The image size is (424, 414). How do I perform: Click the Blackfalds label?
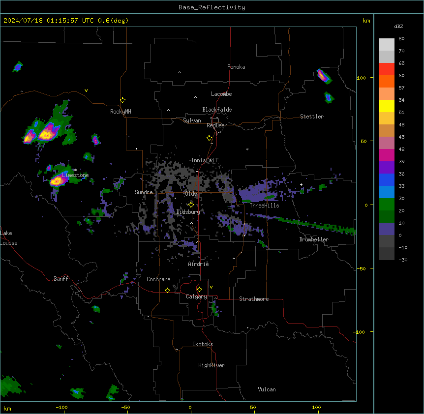pos(217,110)
